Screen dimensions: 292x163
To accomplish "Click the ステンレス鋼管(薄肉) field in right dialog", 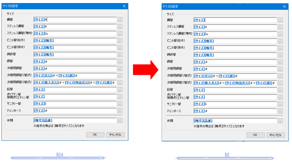I will (235, 34).
